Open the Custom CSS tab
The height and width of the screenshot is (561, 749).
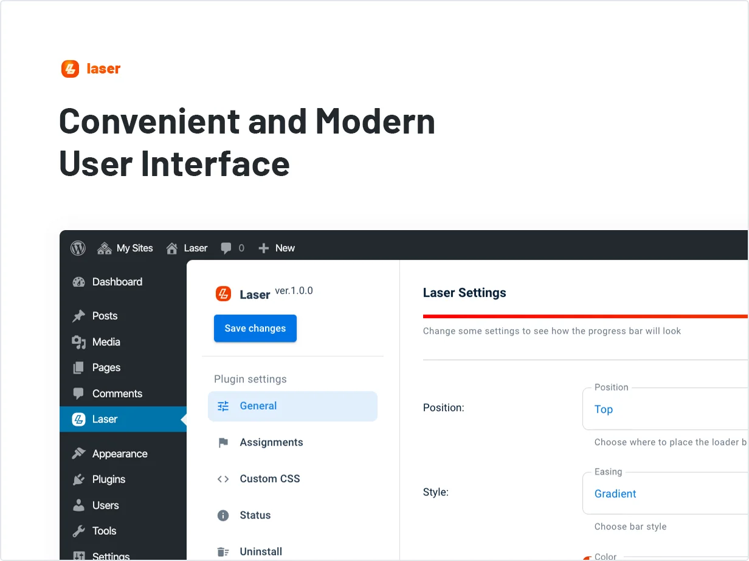click(269, 479)
